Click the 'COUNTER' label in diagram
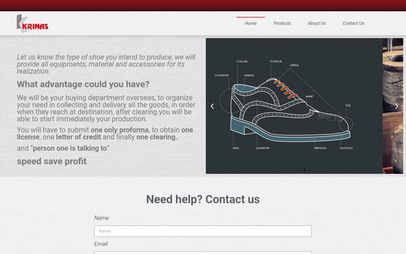This screenshot has width=406, height=254. pyautogui.click(x=222, y=76)
